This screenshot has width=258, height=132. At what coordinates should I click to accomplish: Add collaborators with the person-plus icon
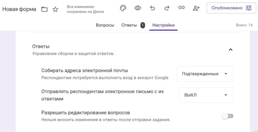coord(196,8)
